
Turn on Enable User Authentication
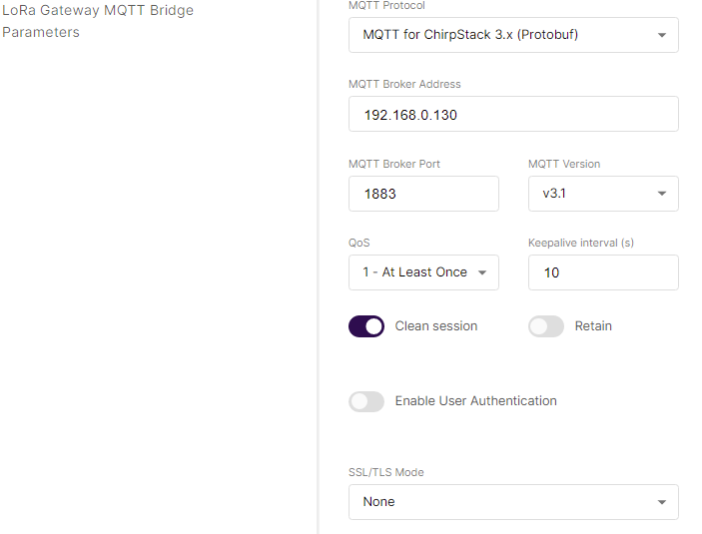366,401
